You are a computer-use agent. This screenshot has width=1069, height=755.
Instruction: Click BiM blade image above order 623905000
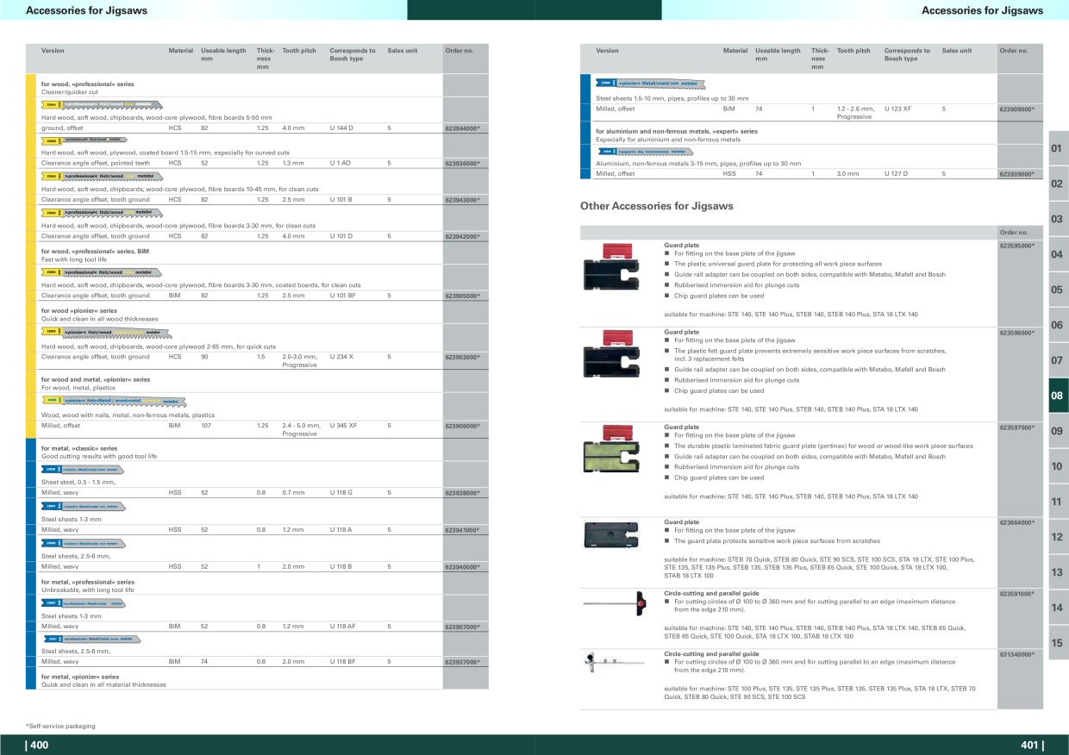pyautogui.click(x=102, y=272)
